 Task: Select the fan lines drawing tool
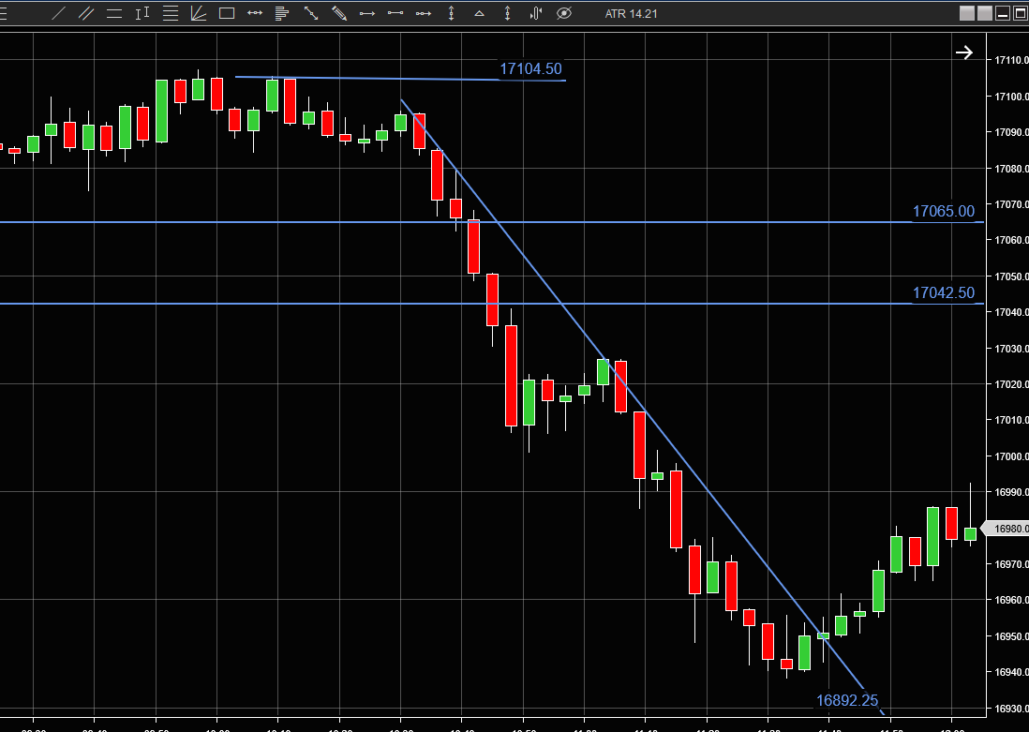[x=198, y=13]
